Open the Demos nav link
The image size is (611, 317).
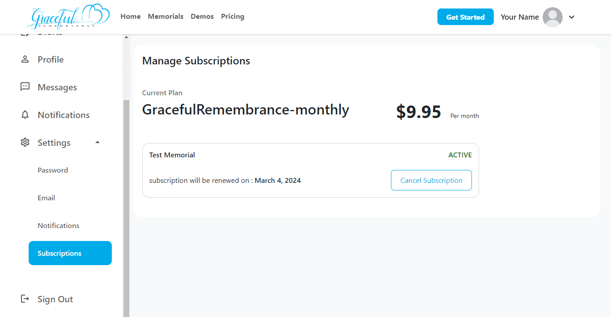pyautogui.click(x=202, y=17)
